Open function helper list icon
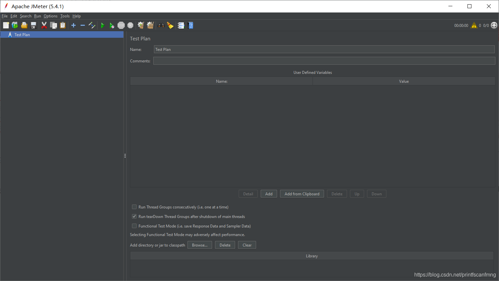Screen dimensions: 499x281 click(181, 25)
